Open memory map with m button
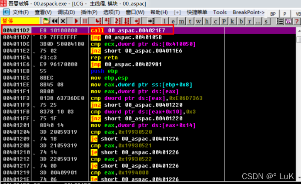Screen dimensions: 301x184 click(x=181, y=21)
